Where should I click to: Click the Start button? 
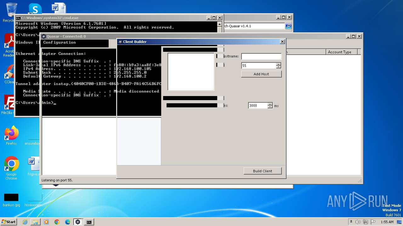coord(9,222)
